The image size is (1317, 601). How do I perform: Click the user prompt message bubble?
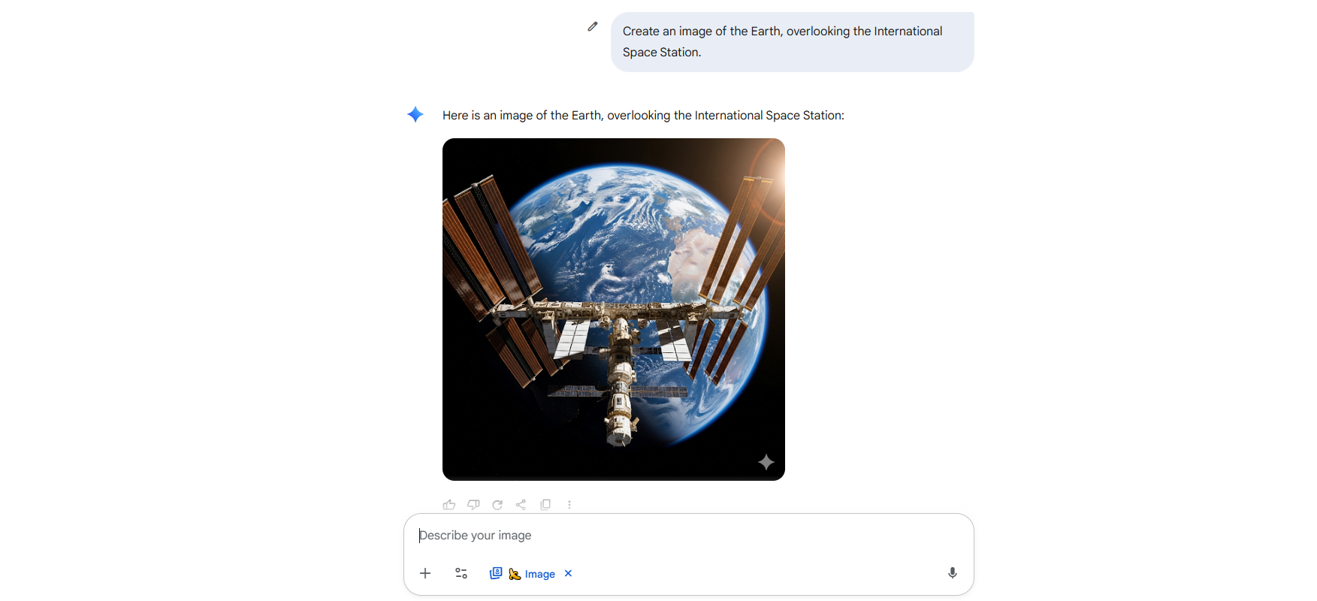tap(793, 42)
